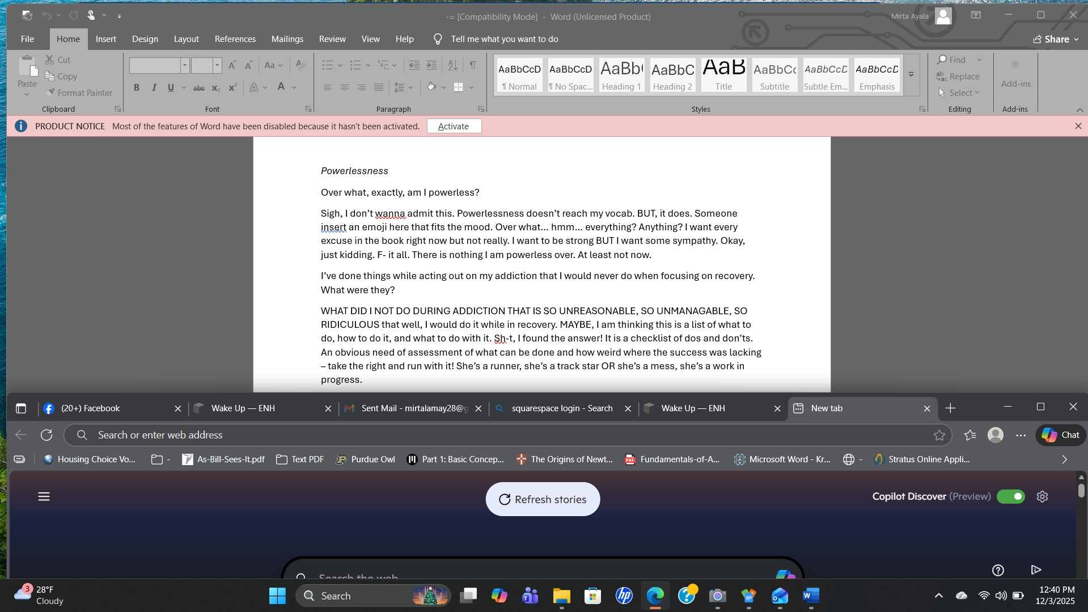Click Replace in Editing group

tap(958, 76)
